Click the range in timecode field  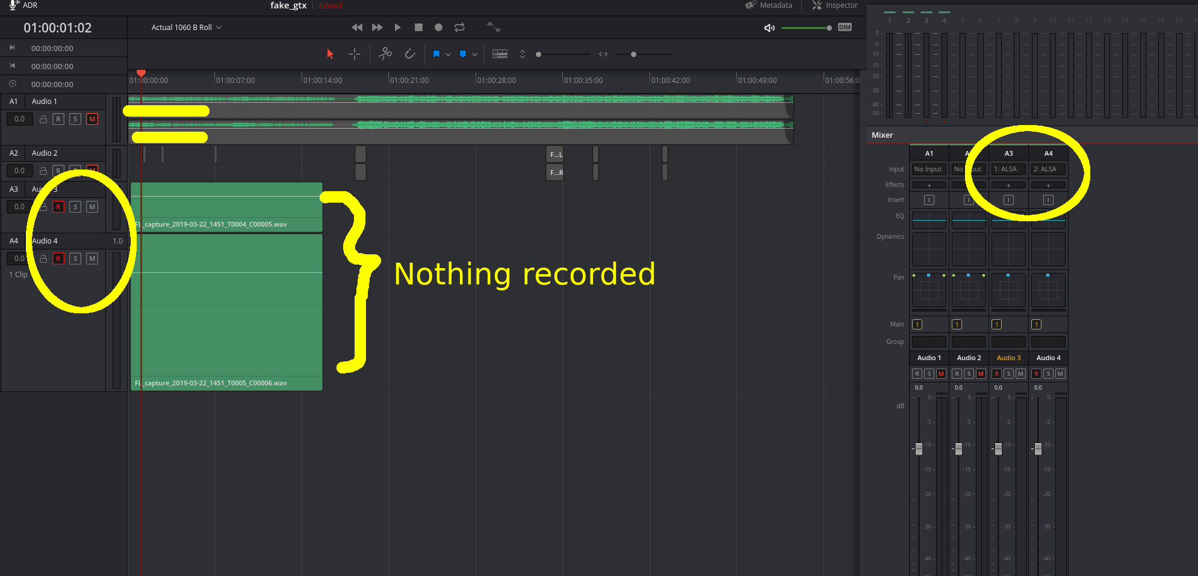pyautogui.click(x=52, y=49)
